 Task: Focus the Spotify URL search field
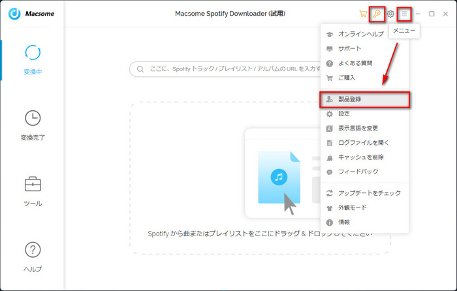(225, 69)
